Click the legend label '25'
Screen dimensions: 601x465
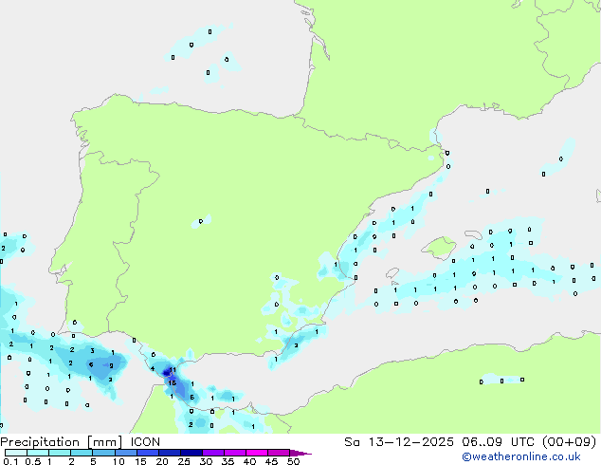click(184, 461)
